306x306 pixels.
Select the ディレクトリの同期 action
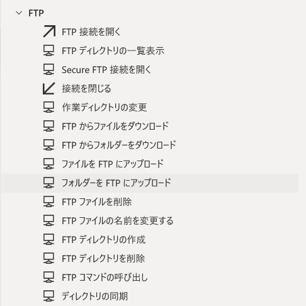coord(150,297)
